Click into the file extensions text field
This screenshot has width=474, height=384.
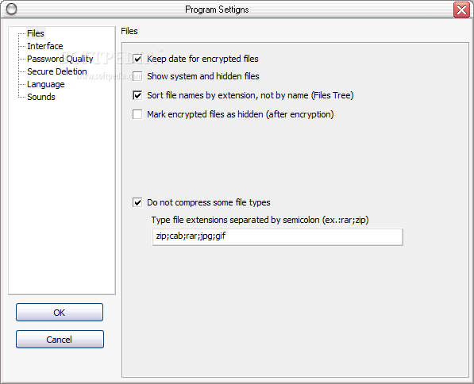278,236
